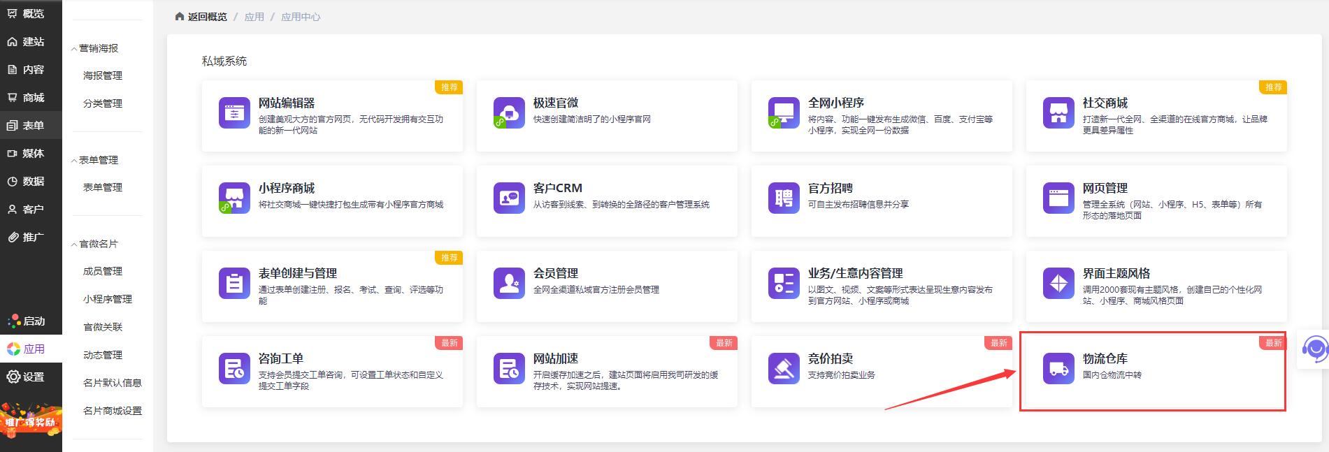Image resolution: width=1329 pixels, height=452 pixels.
Task: Click the 推荐 badge on 表单创建与管理
Action: 449,258
